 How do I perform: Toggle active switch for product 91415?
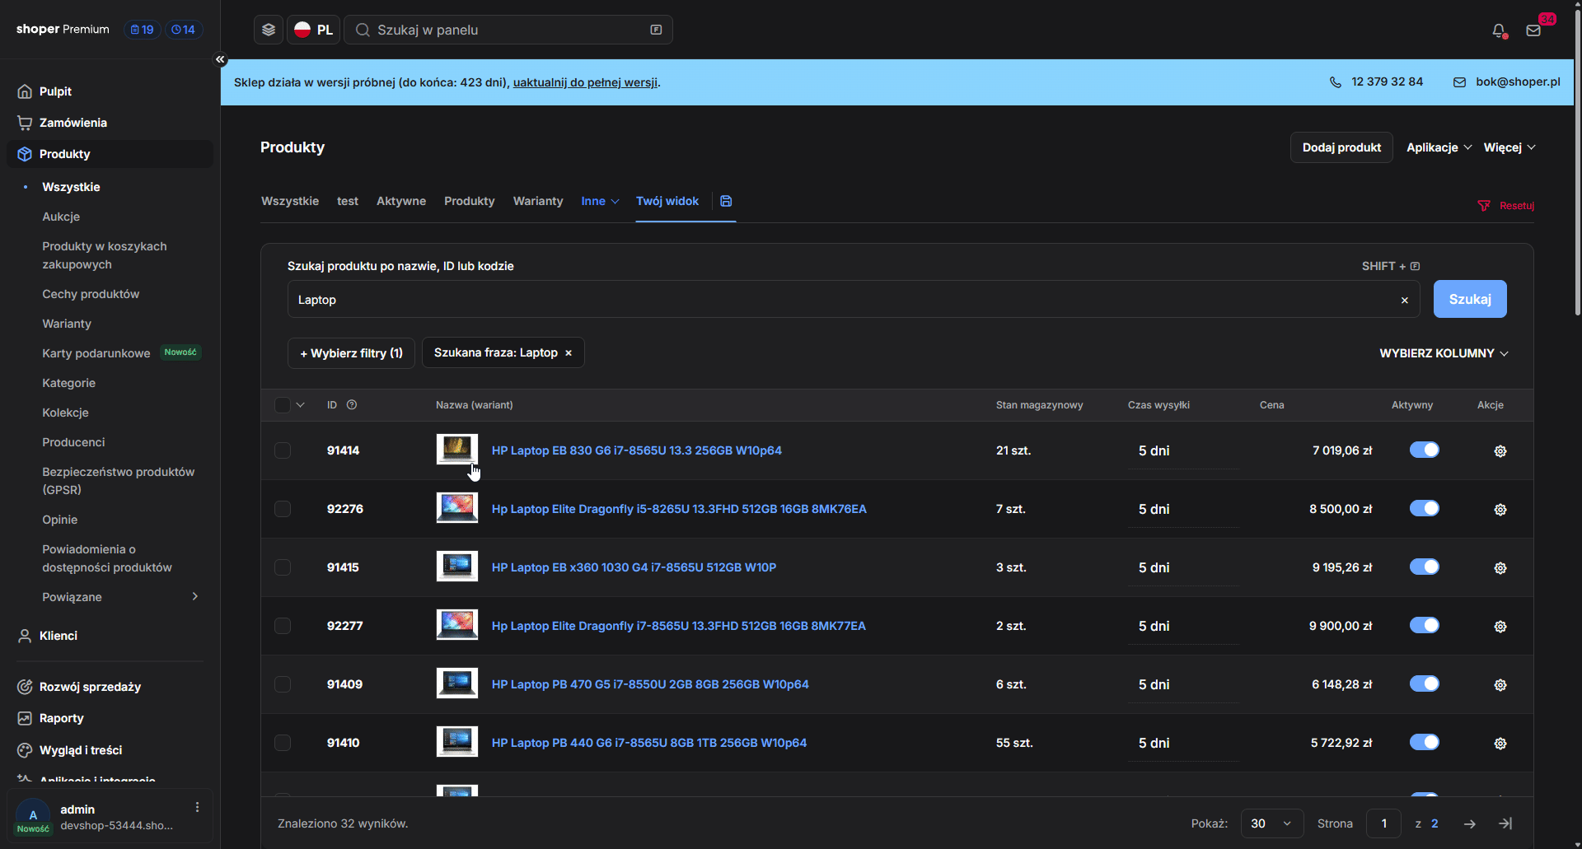pyautogui.click(x=1424, y=567)
